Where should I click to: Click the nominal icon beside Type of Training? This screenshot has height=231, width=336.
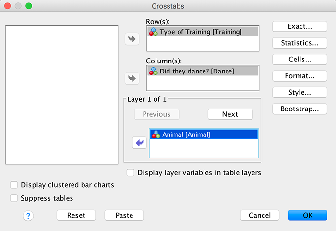tap(154, 32)
